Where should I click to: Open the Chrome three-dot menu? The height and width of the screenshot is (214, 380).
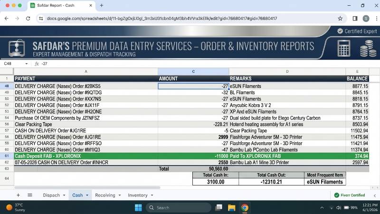click(x=376, y=19)
